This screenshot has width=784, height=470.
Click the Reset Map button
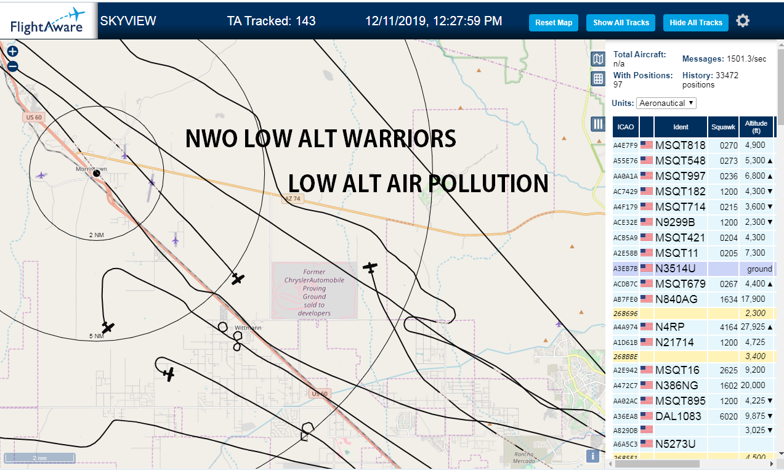click(x=554, y=23)
